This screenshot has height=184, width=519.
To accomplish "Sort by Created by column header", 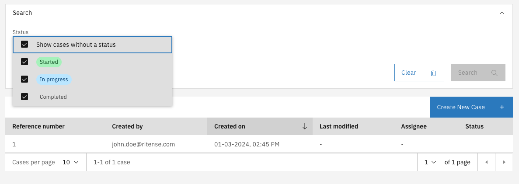I will coord(127,126).
